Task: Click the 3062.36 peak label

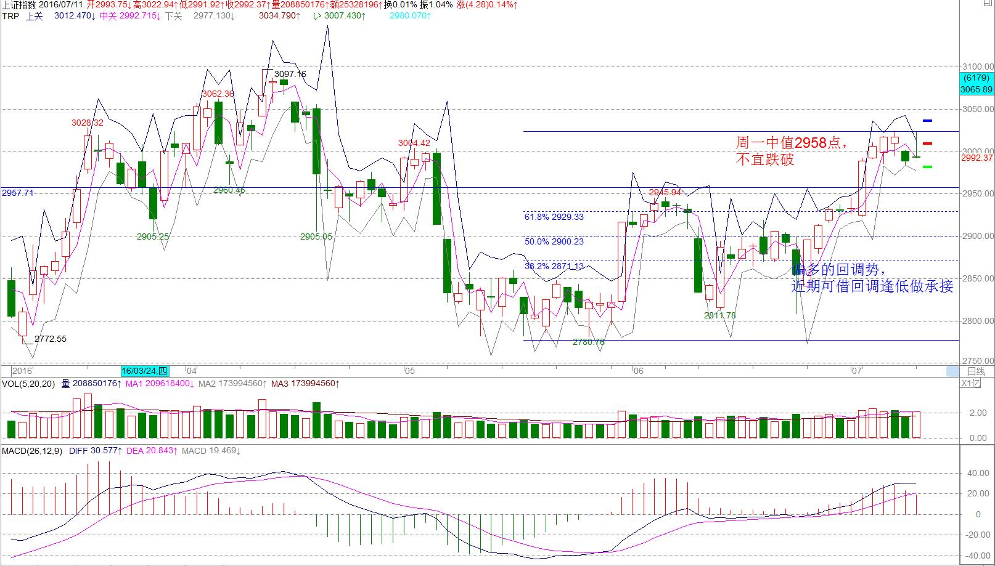Action: (x=218, y=94)
